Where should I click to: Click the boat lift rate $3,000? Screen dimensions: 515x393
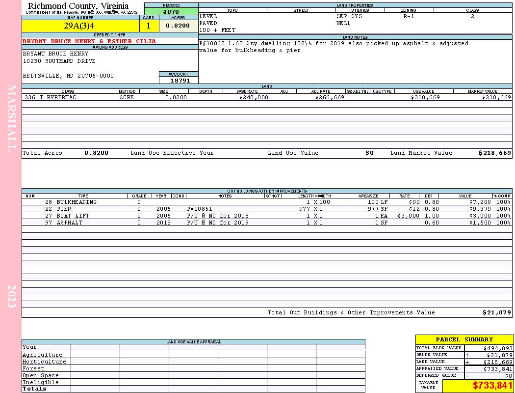[408, 216]
